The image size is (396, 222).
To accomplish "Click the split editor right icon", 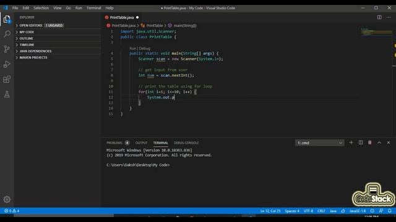I will (379, 17).
